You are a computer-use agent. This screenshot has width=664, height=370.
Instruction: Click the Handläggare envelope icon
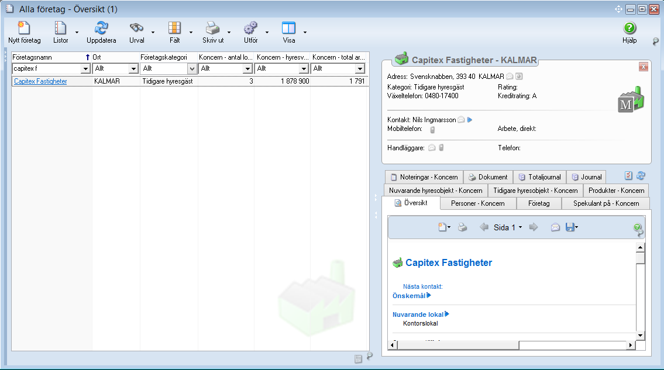point(432,148)
